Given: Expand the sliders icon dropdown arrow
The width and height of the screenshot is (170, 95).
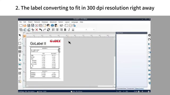Looking at the screenshot, I should 64,26.
